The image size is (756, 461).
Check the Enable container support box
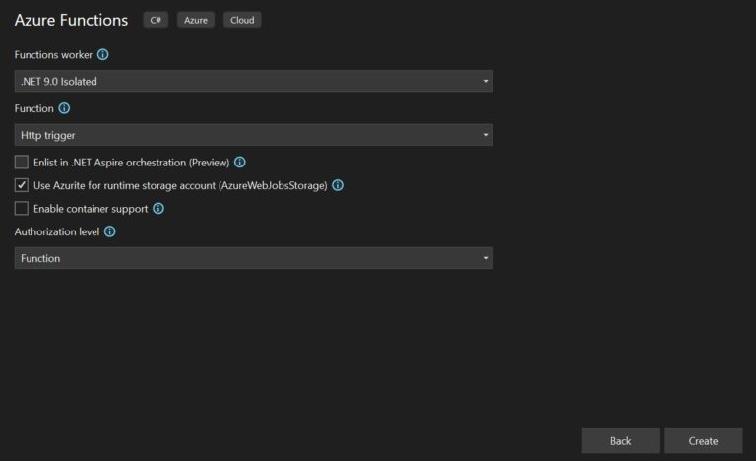click(22, 209)
